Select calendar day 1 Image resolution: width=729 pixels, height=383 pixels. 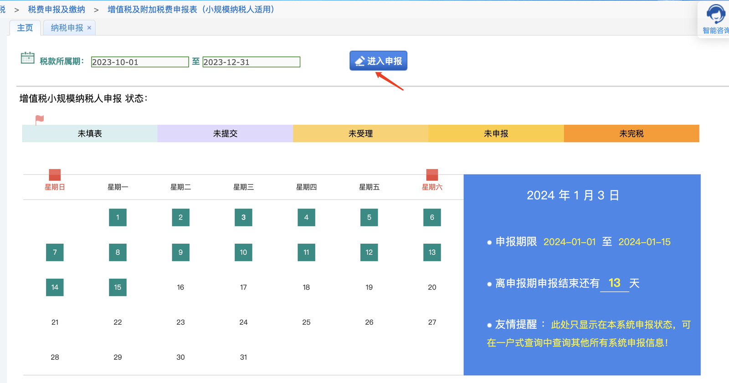(x=118, y=217)
